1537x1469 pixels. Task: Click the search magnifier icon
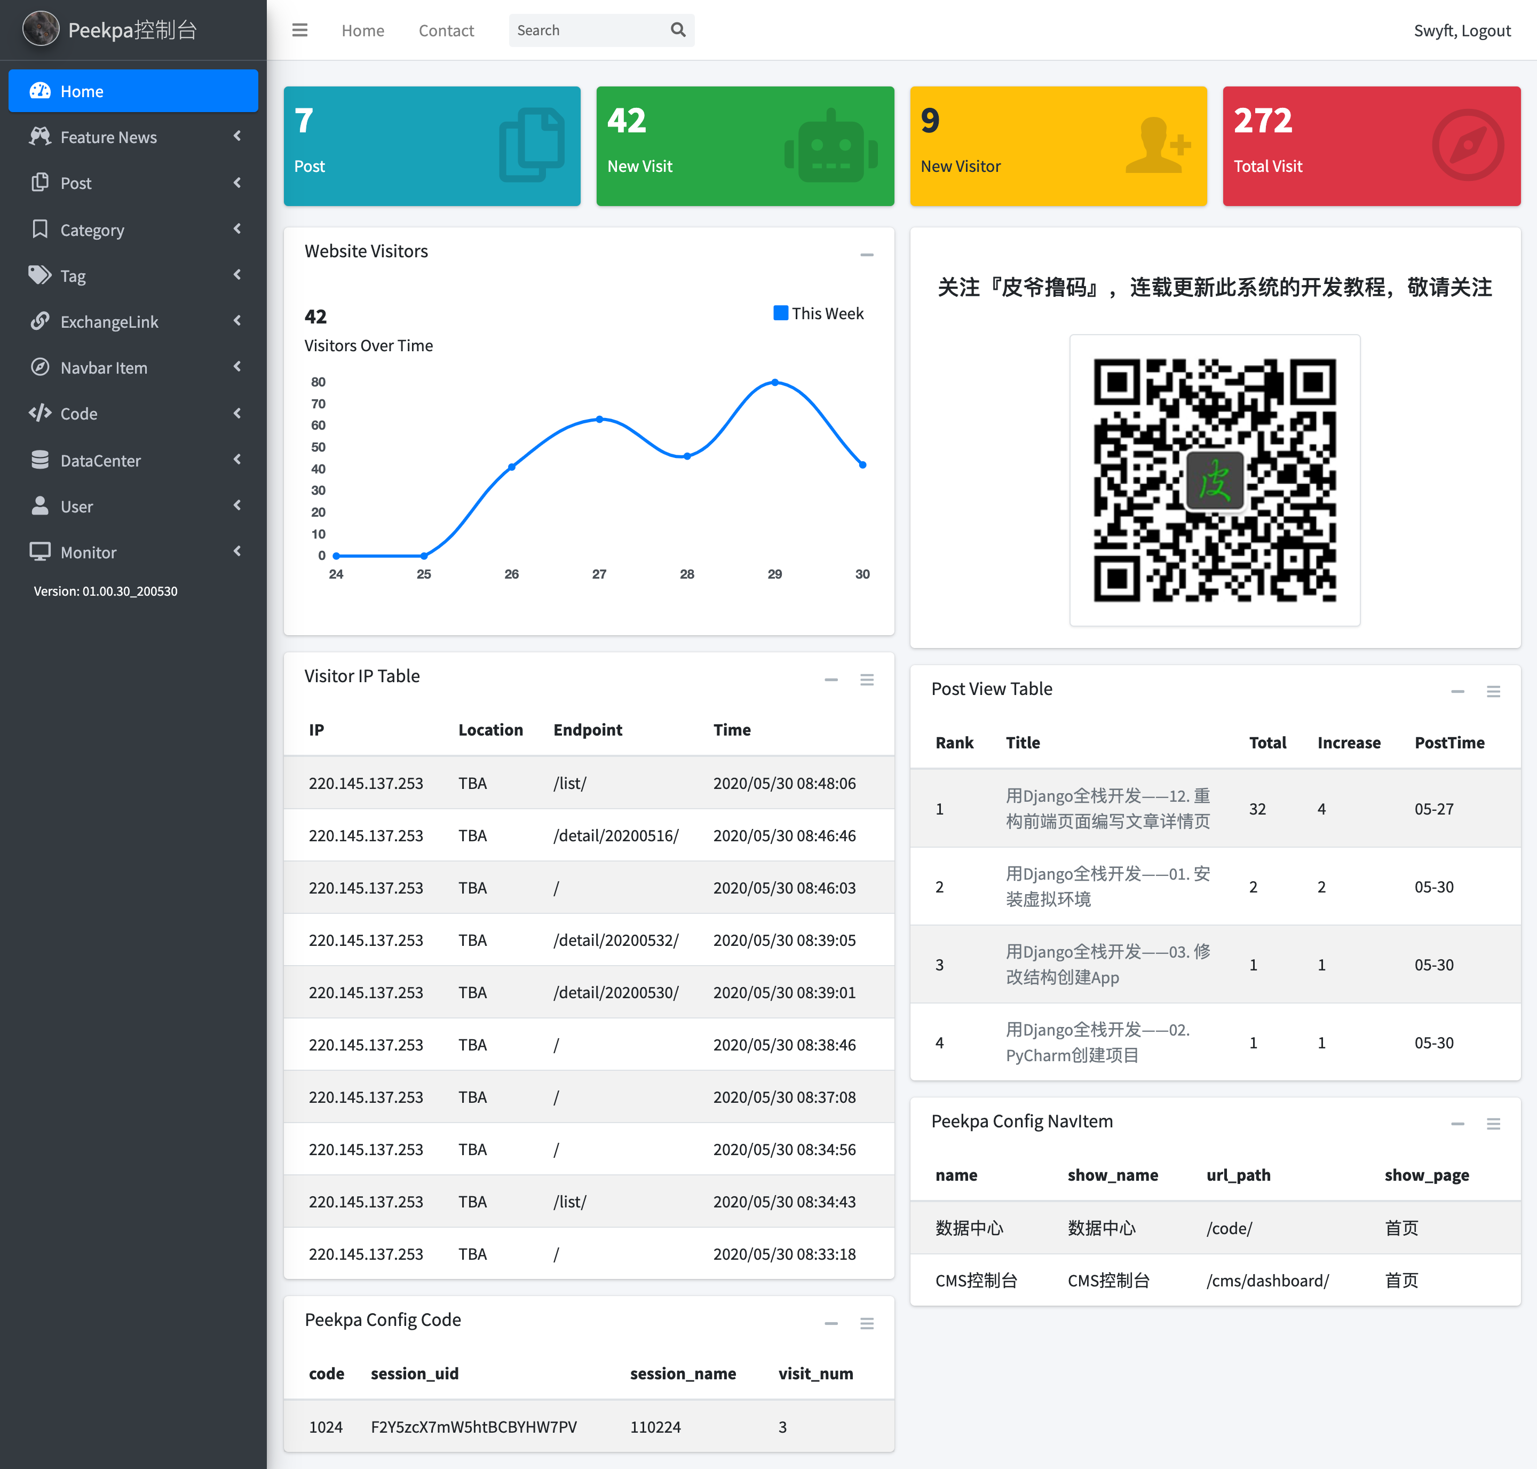pos(677,30)
